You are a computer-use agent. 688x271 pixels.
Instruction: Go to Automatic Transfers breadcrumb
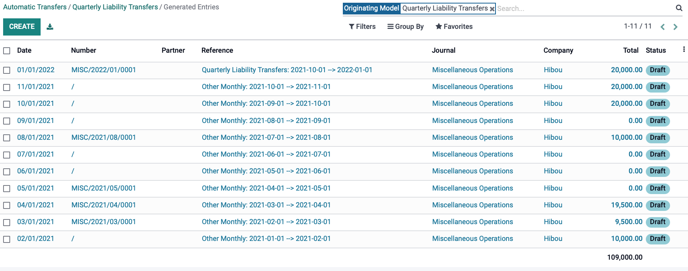35,7
